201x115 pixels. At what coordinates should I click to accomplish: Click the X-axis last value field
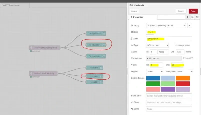[153, 52]
